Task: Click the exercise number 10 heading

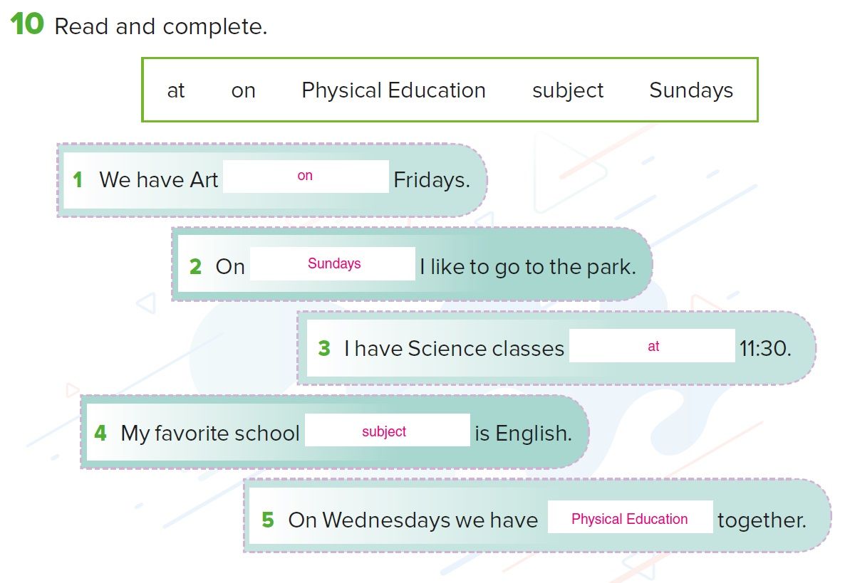Action: click(27, 23)
